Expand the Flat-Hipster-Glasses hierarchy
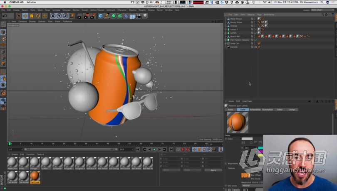This screenshot has height=191, width=337. point(225,40)
